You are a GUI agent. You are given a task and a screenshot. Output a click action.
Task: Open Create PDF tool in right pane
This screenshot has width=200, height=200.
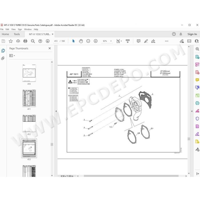tap(197, 72)
